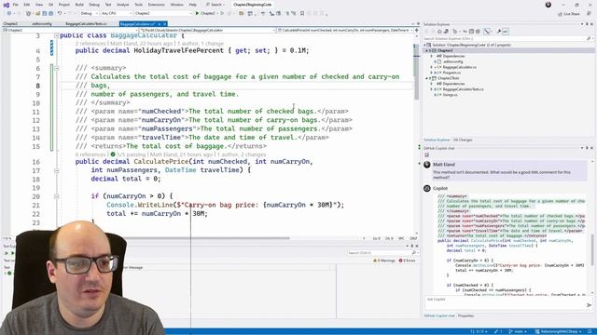Click the repository name in status bar

tap(558, 331)
